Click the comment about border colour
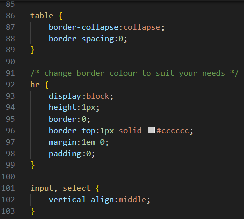Screen dimensions: 244x219 tap(134, 73)
